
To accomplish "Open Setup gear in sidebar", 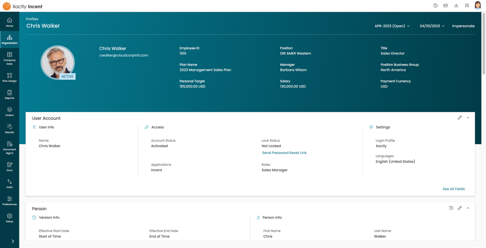I will (x=9, y=218).
